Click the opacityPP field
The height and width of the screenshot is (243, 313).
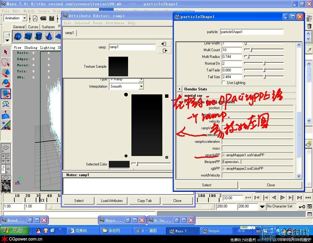(258, 155)
